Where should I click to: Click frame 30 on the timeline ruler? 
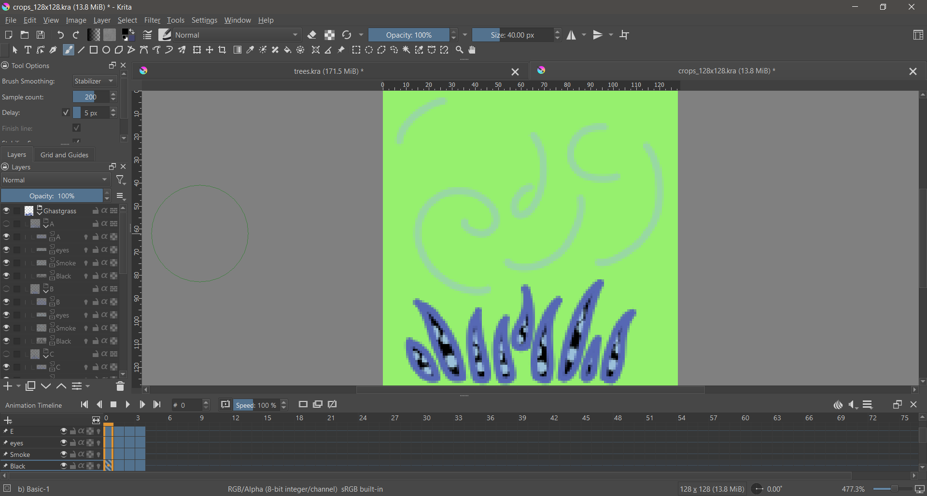427,418
